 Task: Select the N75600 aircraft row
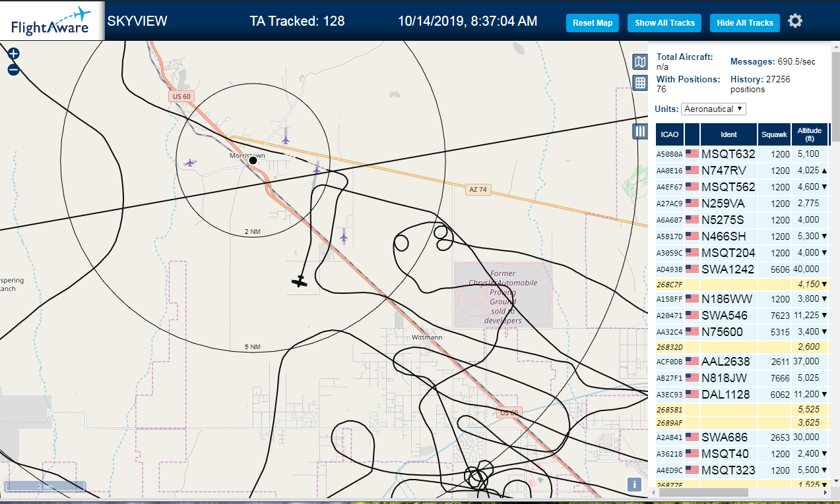pyautogui.click(x=742, y=332)
